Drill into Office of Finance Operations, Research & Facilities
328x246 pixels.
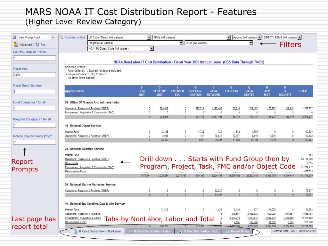tap(87, 108)
